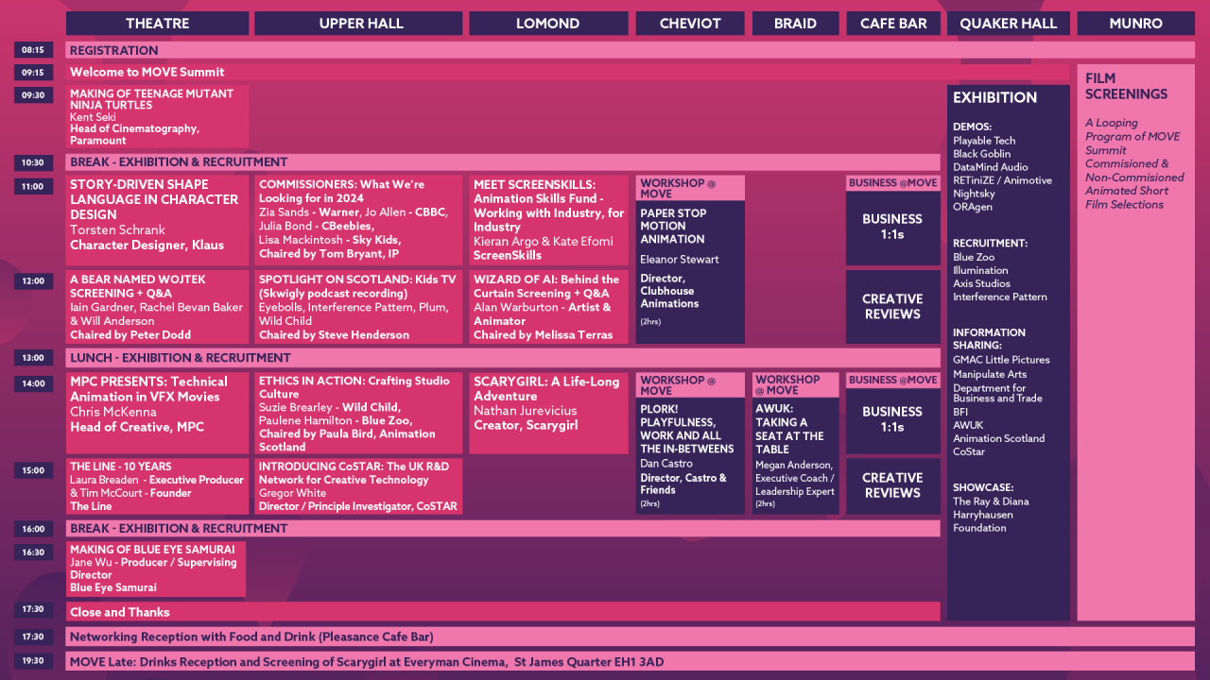Select the UPPER HALL column header
1210x680 pixels.
click(x=360, y=24)
